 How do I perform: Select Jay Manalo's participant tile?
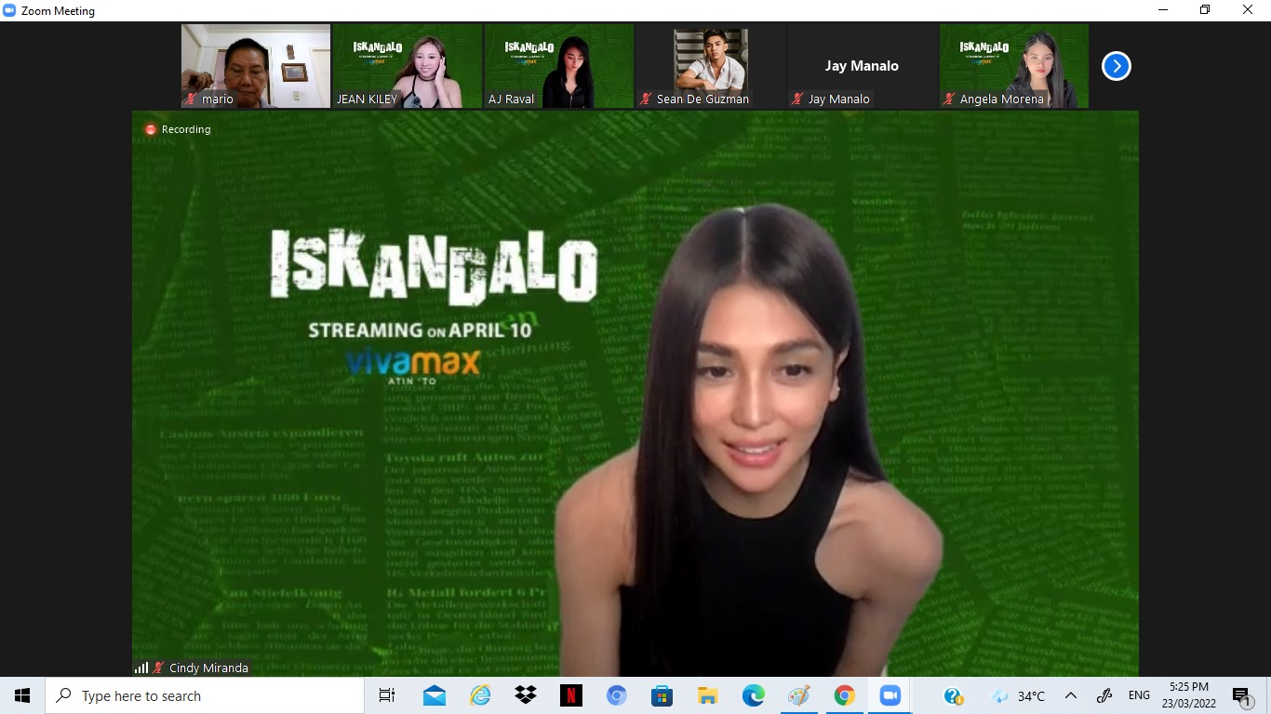(863, 66)
